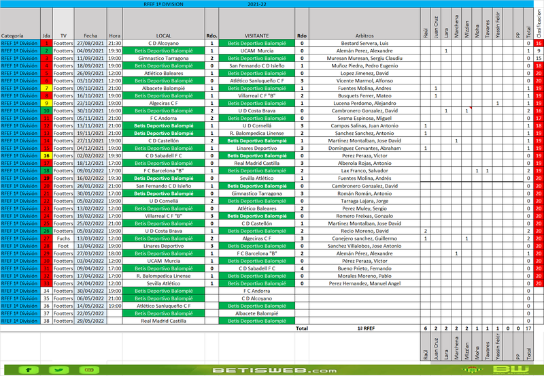Select the 'U D Costa Brava' visitor cell on 30/10/2021
The width and height of the screenshot is (544, 376).
[x=257, y=110]
